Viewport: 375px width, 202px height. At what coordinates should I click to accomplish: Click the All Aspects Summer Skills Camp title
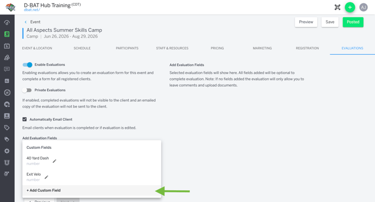64,30
